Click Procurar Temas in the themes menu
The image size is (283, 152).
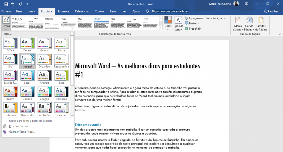click(x=19, y=126)
